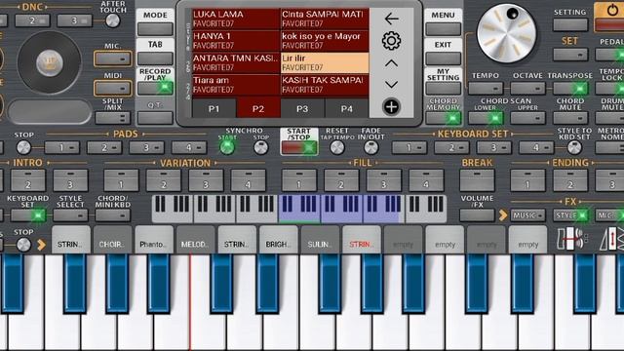Add a new entry with plus icon
Screen dimensions: 624x351
(x=391, y=106)
